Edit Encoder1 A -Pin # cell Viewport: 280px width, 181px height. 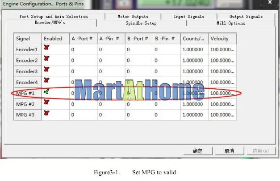tap(111, 49)
